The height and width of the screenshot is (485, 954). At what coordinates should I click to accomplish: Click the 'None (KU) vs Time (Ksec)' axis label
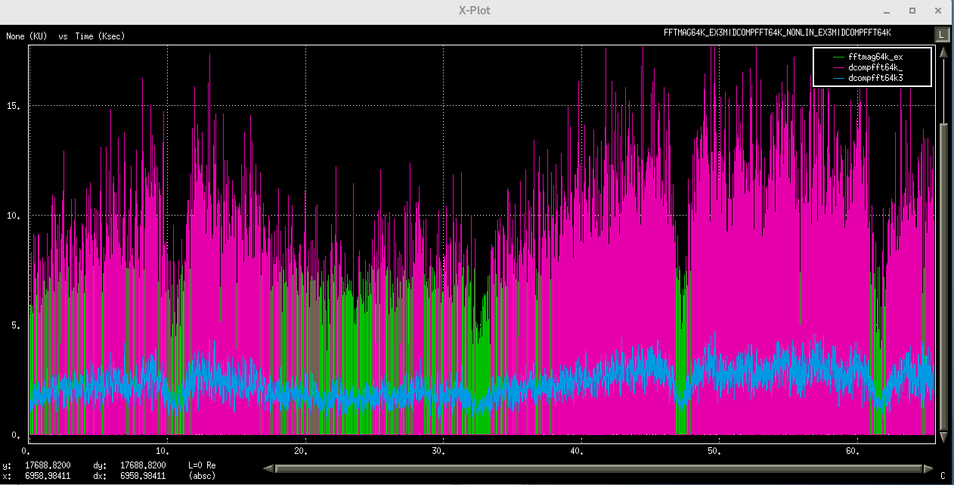[66, 36]
